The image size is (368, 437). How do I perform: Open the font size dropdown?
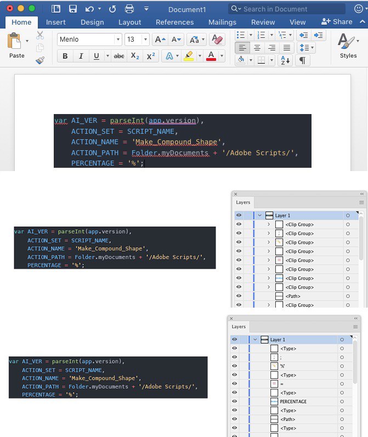pos(145,39)
